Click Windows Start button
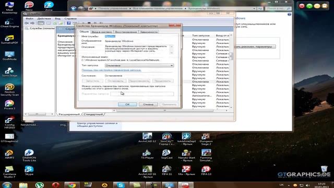The height and width of the screenshot is (188, 334). [7, 185]
